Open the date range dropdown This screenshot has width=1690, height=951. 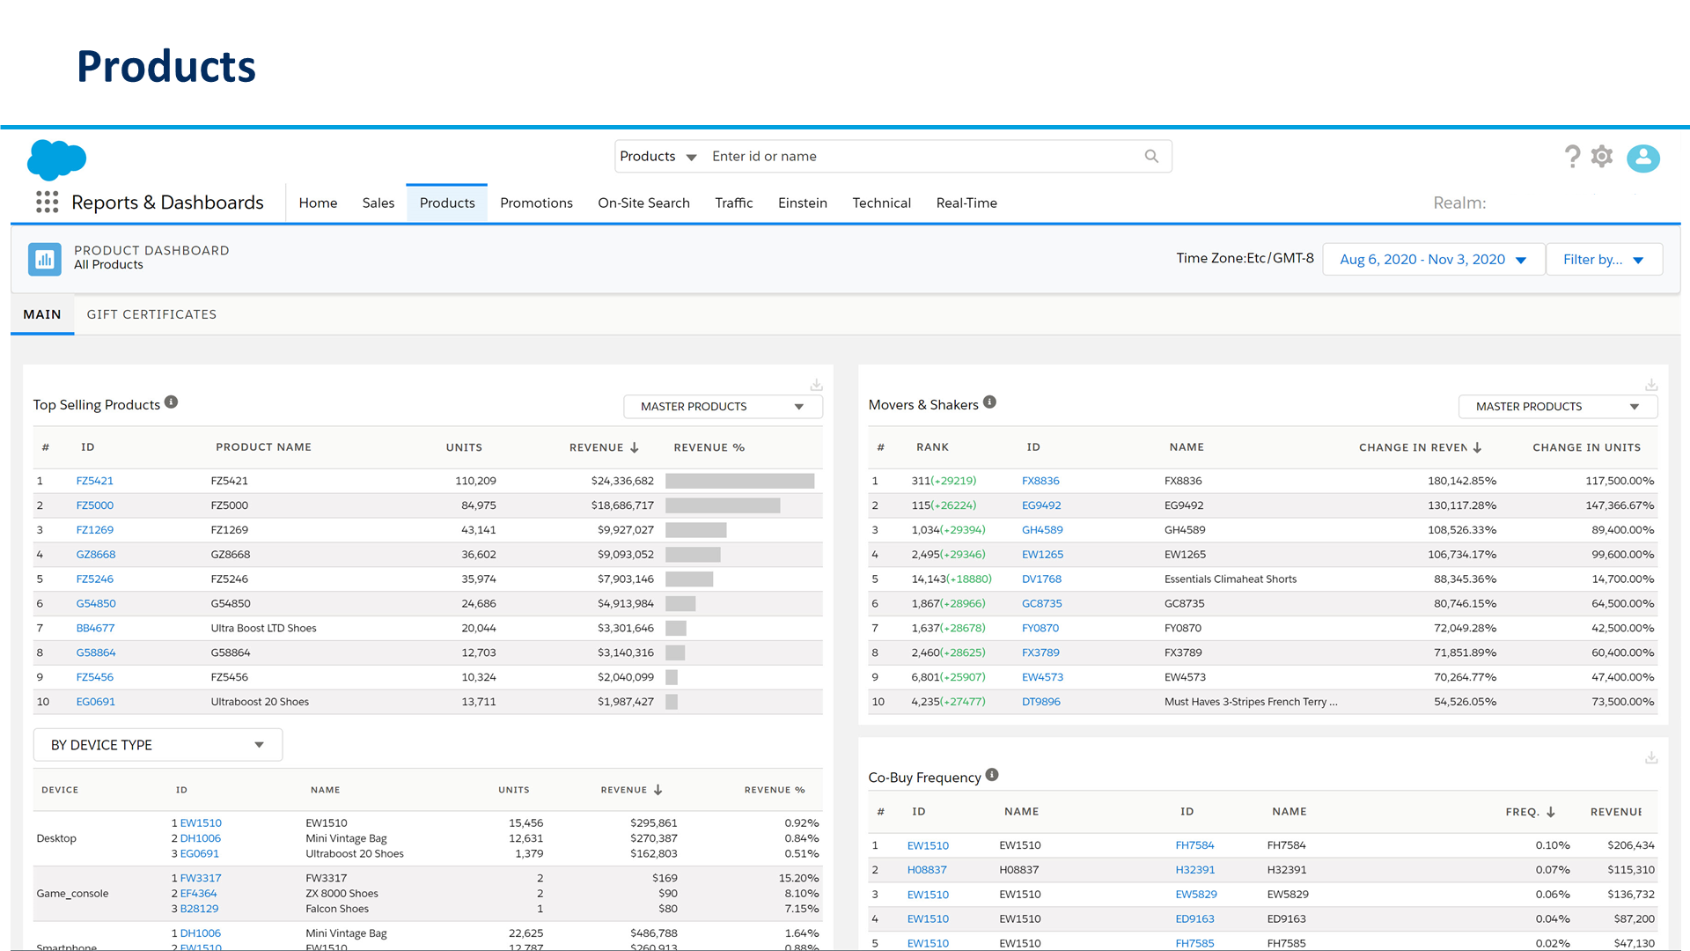click(1434, 260)
